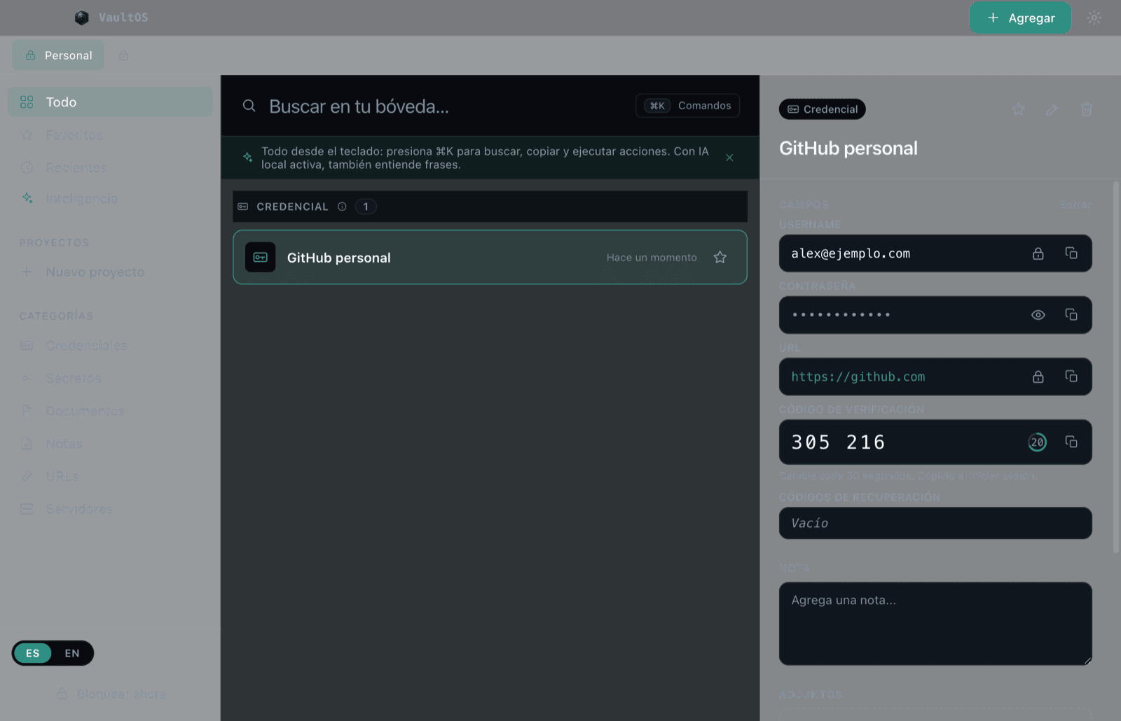Screen dimensions: 1121x721
Task: Click the credential icon on GitHub personal row
Action: 260,258
